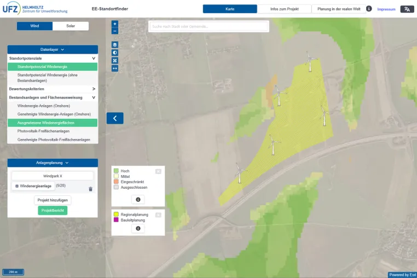Click the info icon beside the header tabs
Screen dimensions: 417x278
click(x=369, y=9)
